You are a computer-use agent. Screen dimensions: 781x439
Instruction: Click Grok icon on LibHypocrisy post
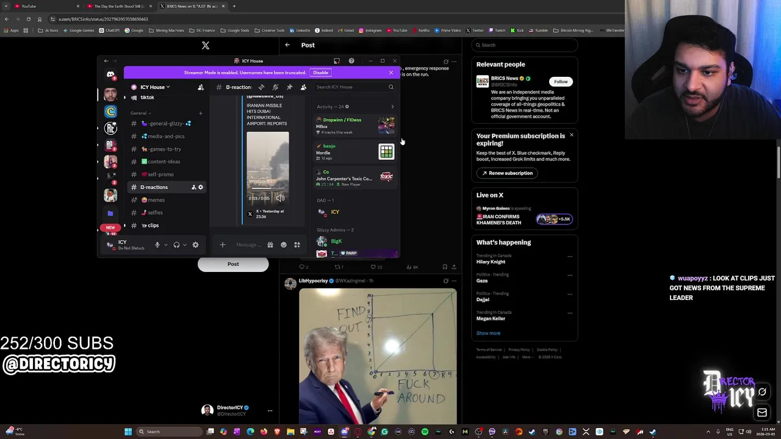445,281
